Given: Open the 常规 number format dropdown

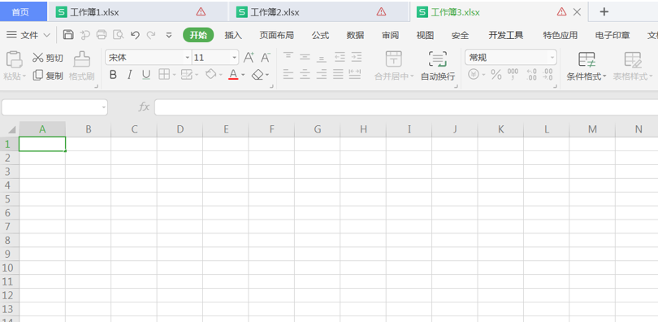Looking at the screenshot, I should tap(552, 58).
